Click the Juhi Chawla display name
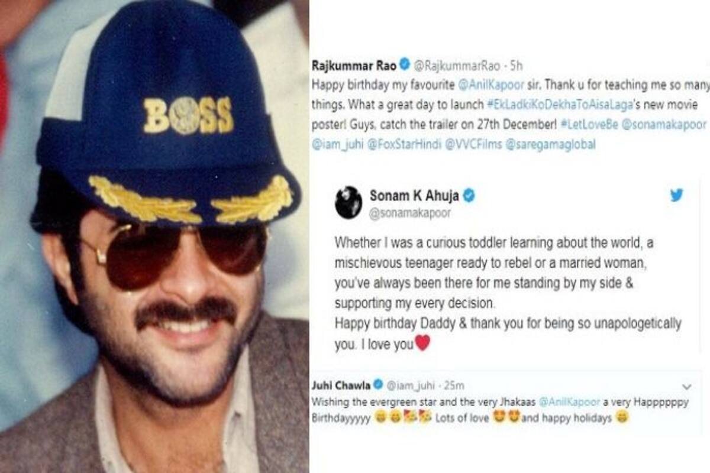The height and width of the screenshot is (473, 710). [340, 386]
